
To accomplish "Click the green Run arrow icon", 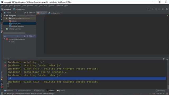I will pyautogui.click(x=153, y=9).
